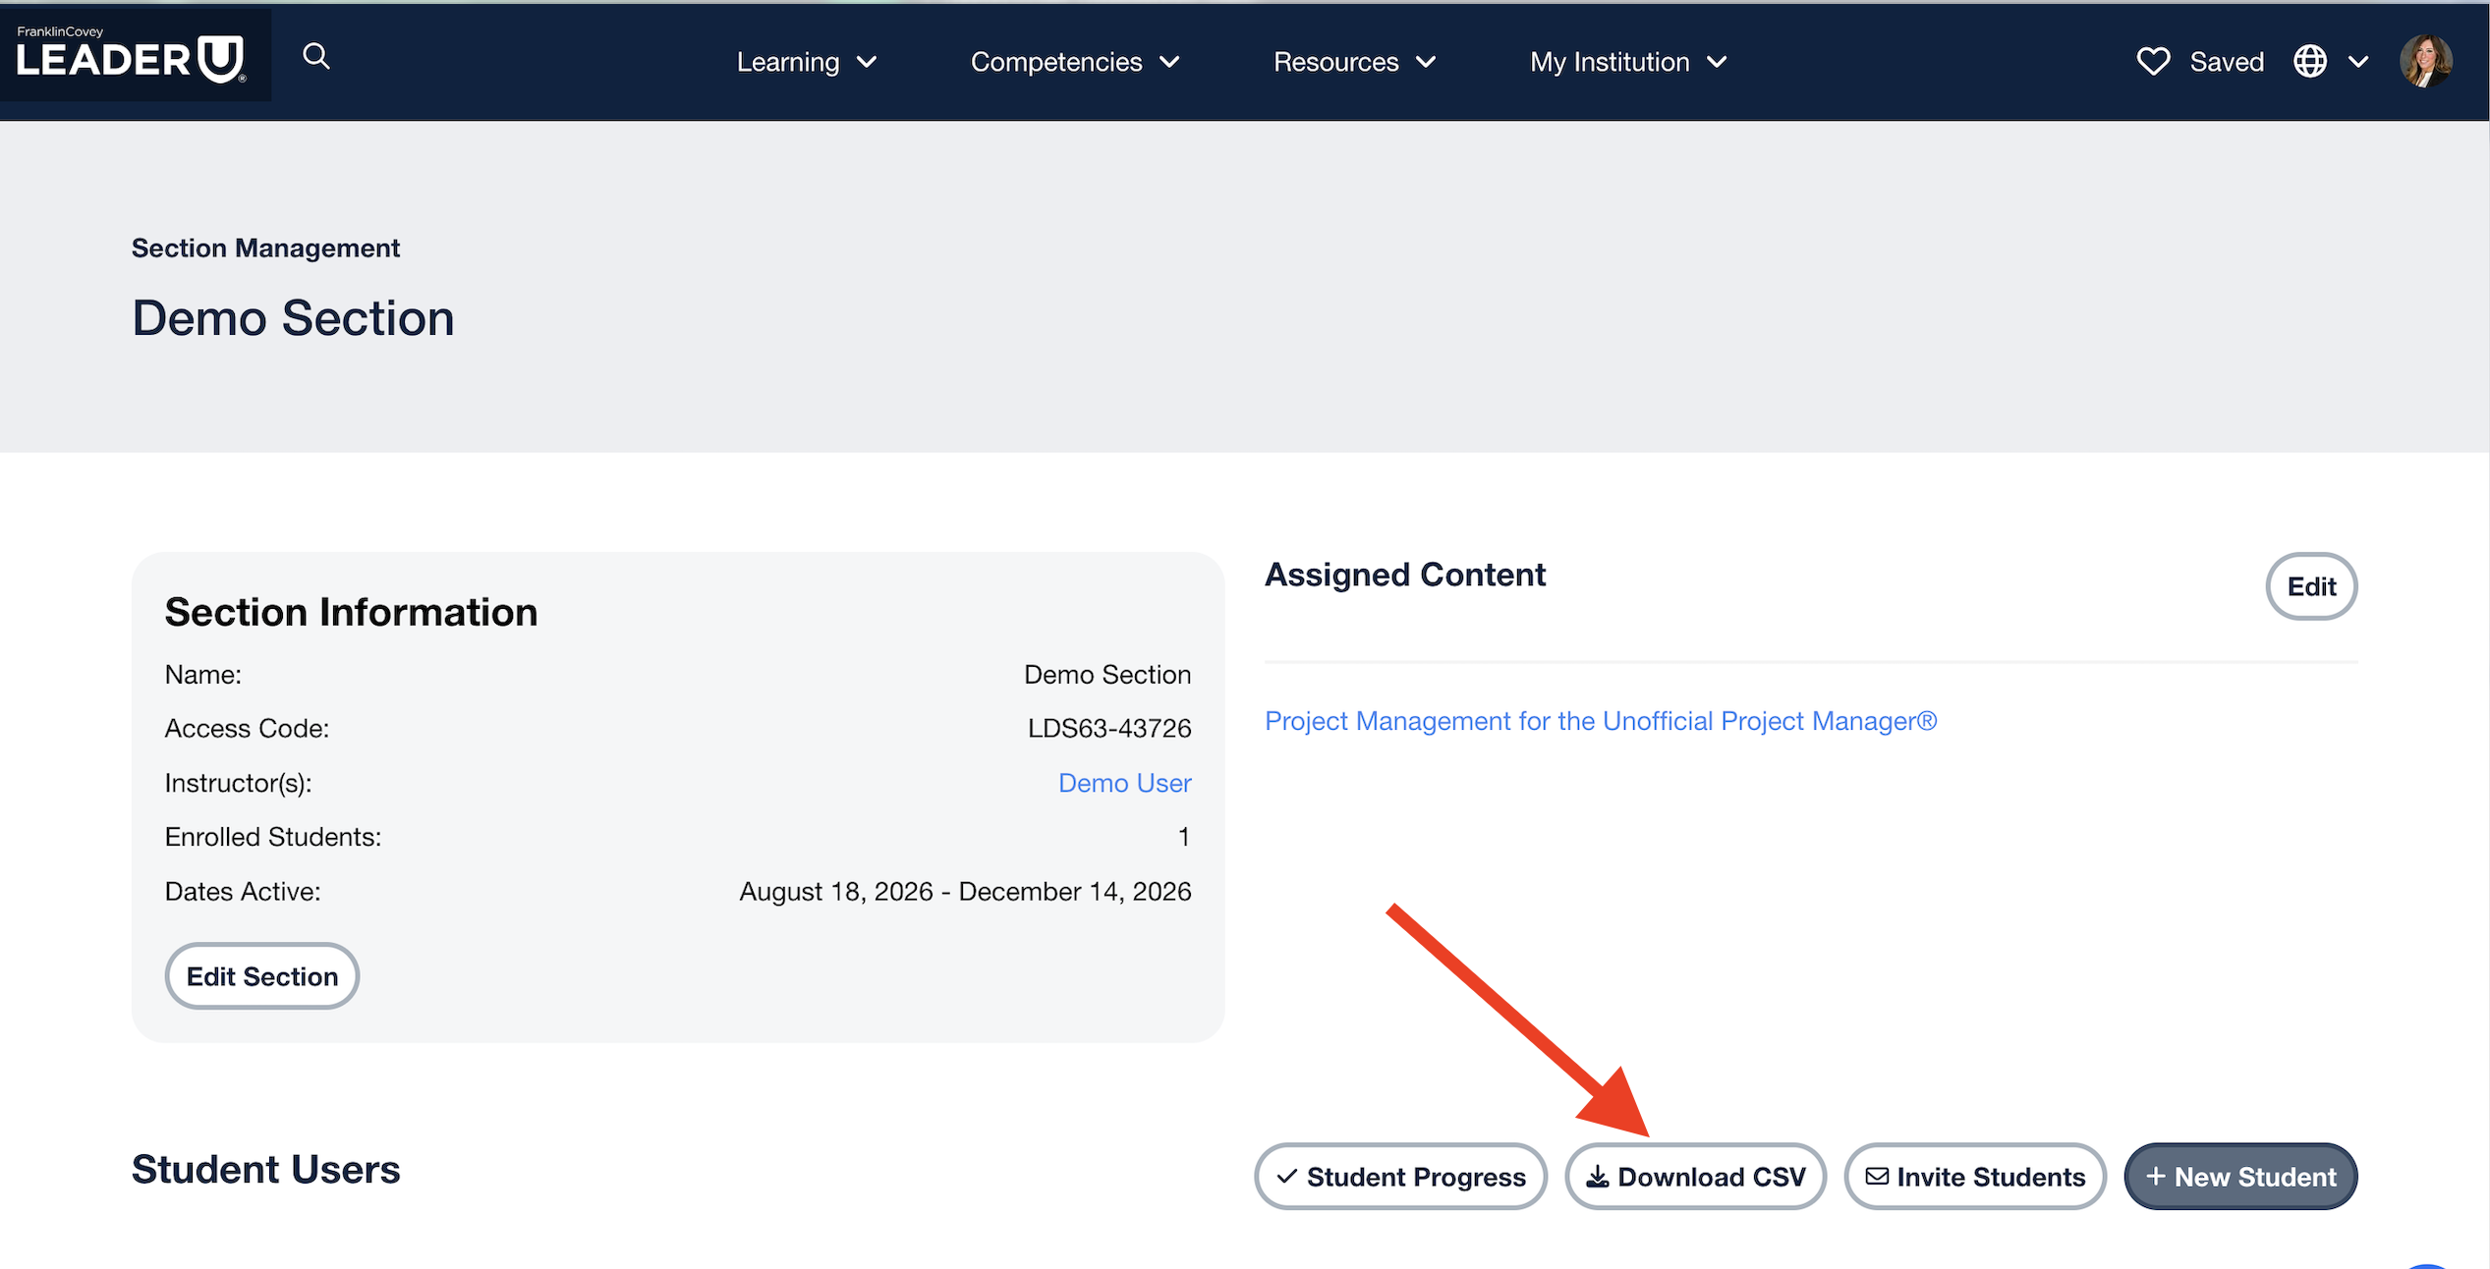Open search with the magnifying glass icon
This screenshot has height=1269, width=2490.
tap(315, 56)
